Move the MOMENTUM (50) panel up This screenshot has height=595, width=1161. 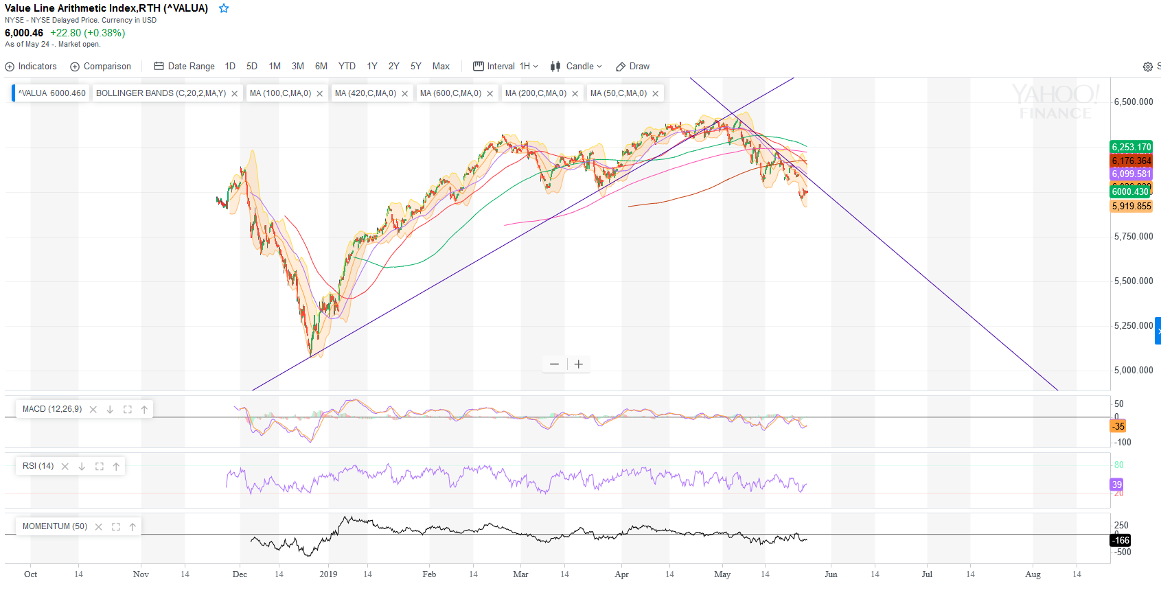(x=133, y=527)
